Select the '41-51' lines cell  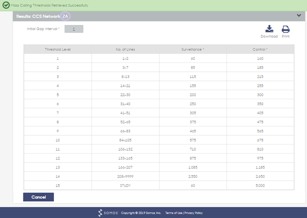pyautogui.click(x=125, y=113)
